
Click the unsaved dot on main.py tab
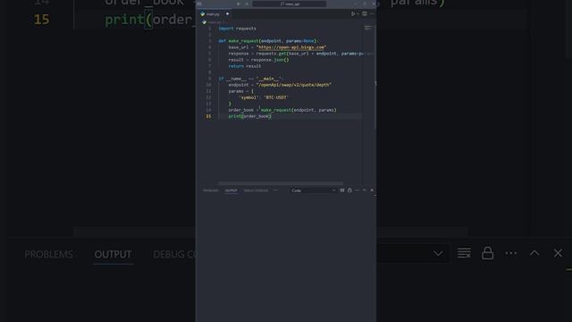pos(227,14)
